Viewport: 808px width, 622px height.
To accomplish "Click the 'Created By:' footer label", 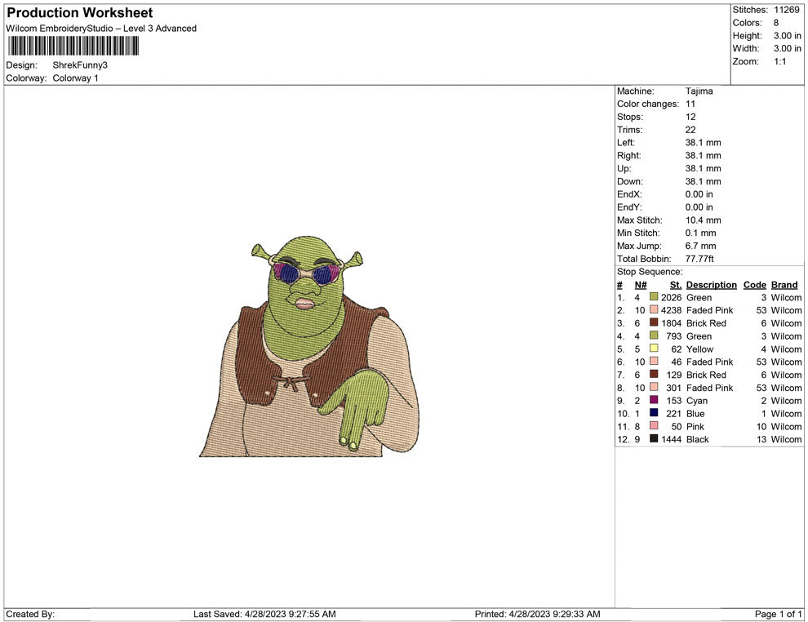I will pos(30,614).
